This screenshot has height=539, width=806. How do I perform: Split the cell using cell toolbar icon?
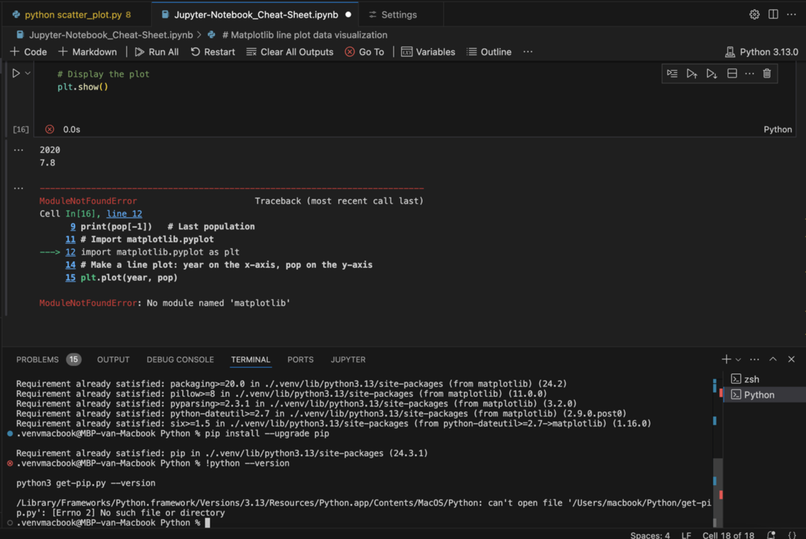point(732,73)
